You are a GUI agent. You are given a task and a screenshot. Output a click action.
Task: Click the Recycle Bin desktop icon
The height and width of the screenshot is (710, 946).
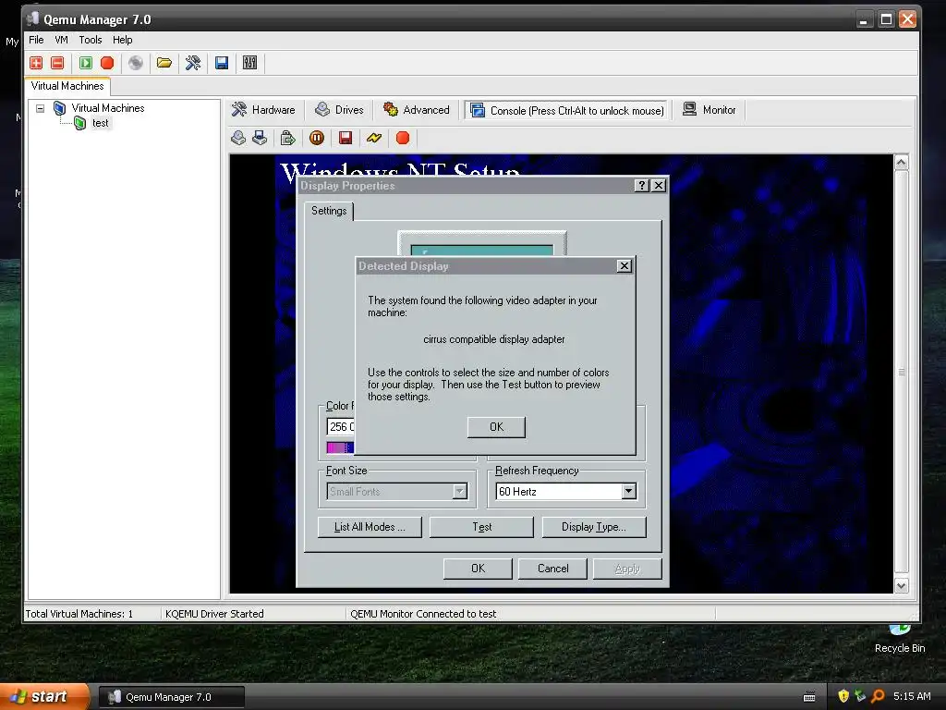click(900, 640)
